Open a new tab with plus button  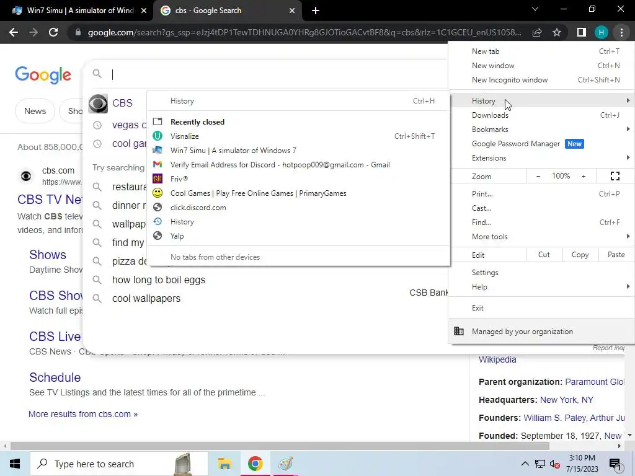pyautogui.click(x=316, y=11)
